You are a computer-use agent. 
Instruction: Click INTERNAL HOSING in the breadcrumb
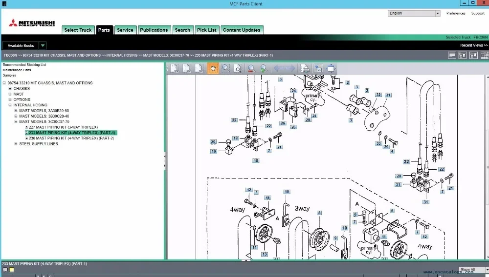pyautogui.click(x=122, y=55)
